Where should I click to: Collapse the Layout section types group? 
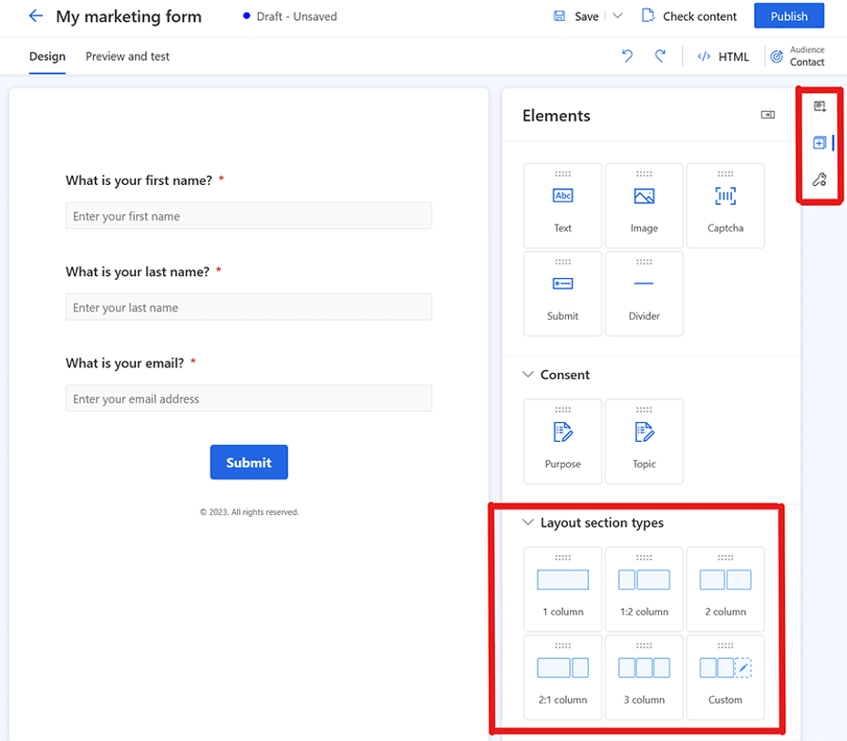tap(527, 523)
